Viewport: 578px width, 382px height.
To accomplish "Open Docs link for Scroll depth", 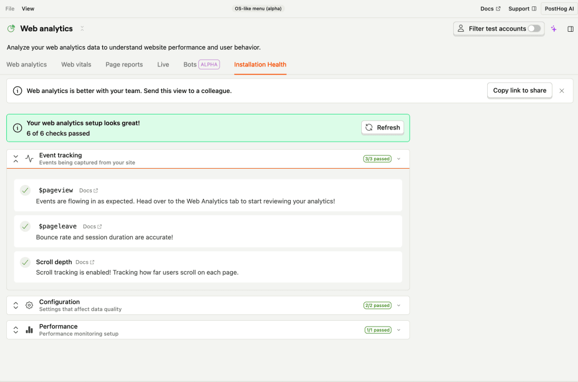I will (x=85, y=262).
